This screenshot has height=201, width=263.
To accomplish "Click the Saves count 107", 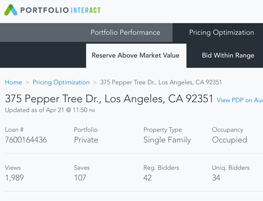I will (x=80, y=178).
